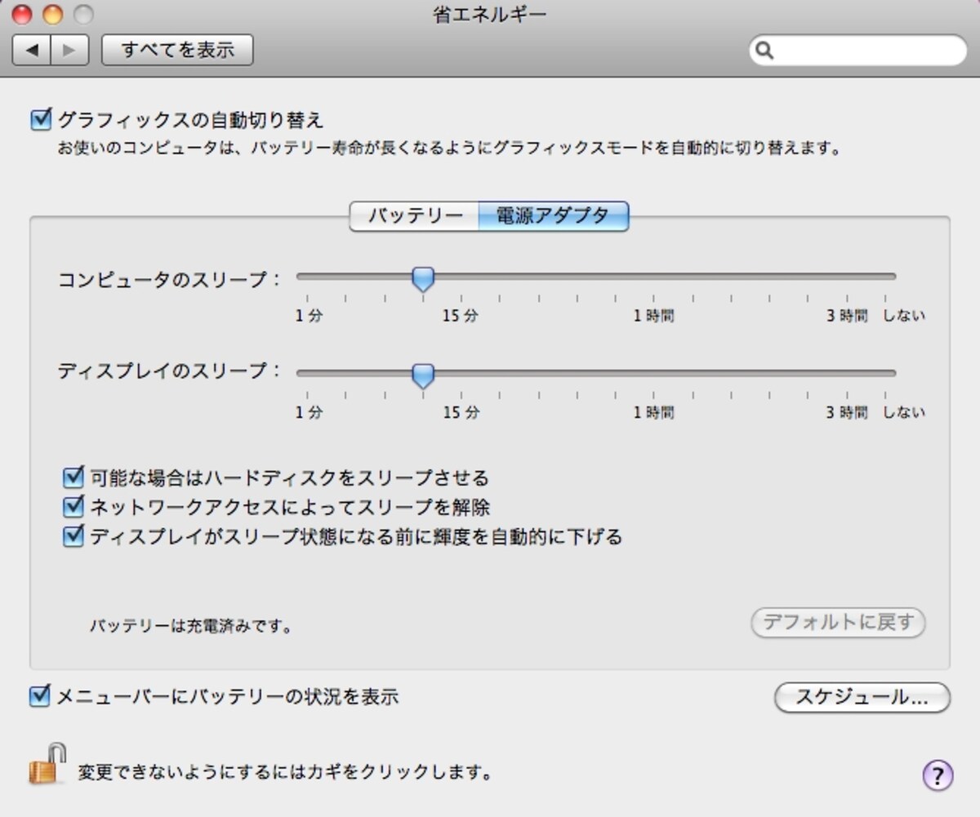Image resolution: width=980 pixels, height=817 pixels.
Task: Uncheck ディスプレイの輝度を自動的に下げる option
Action: pos(73,536)
